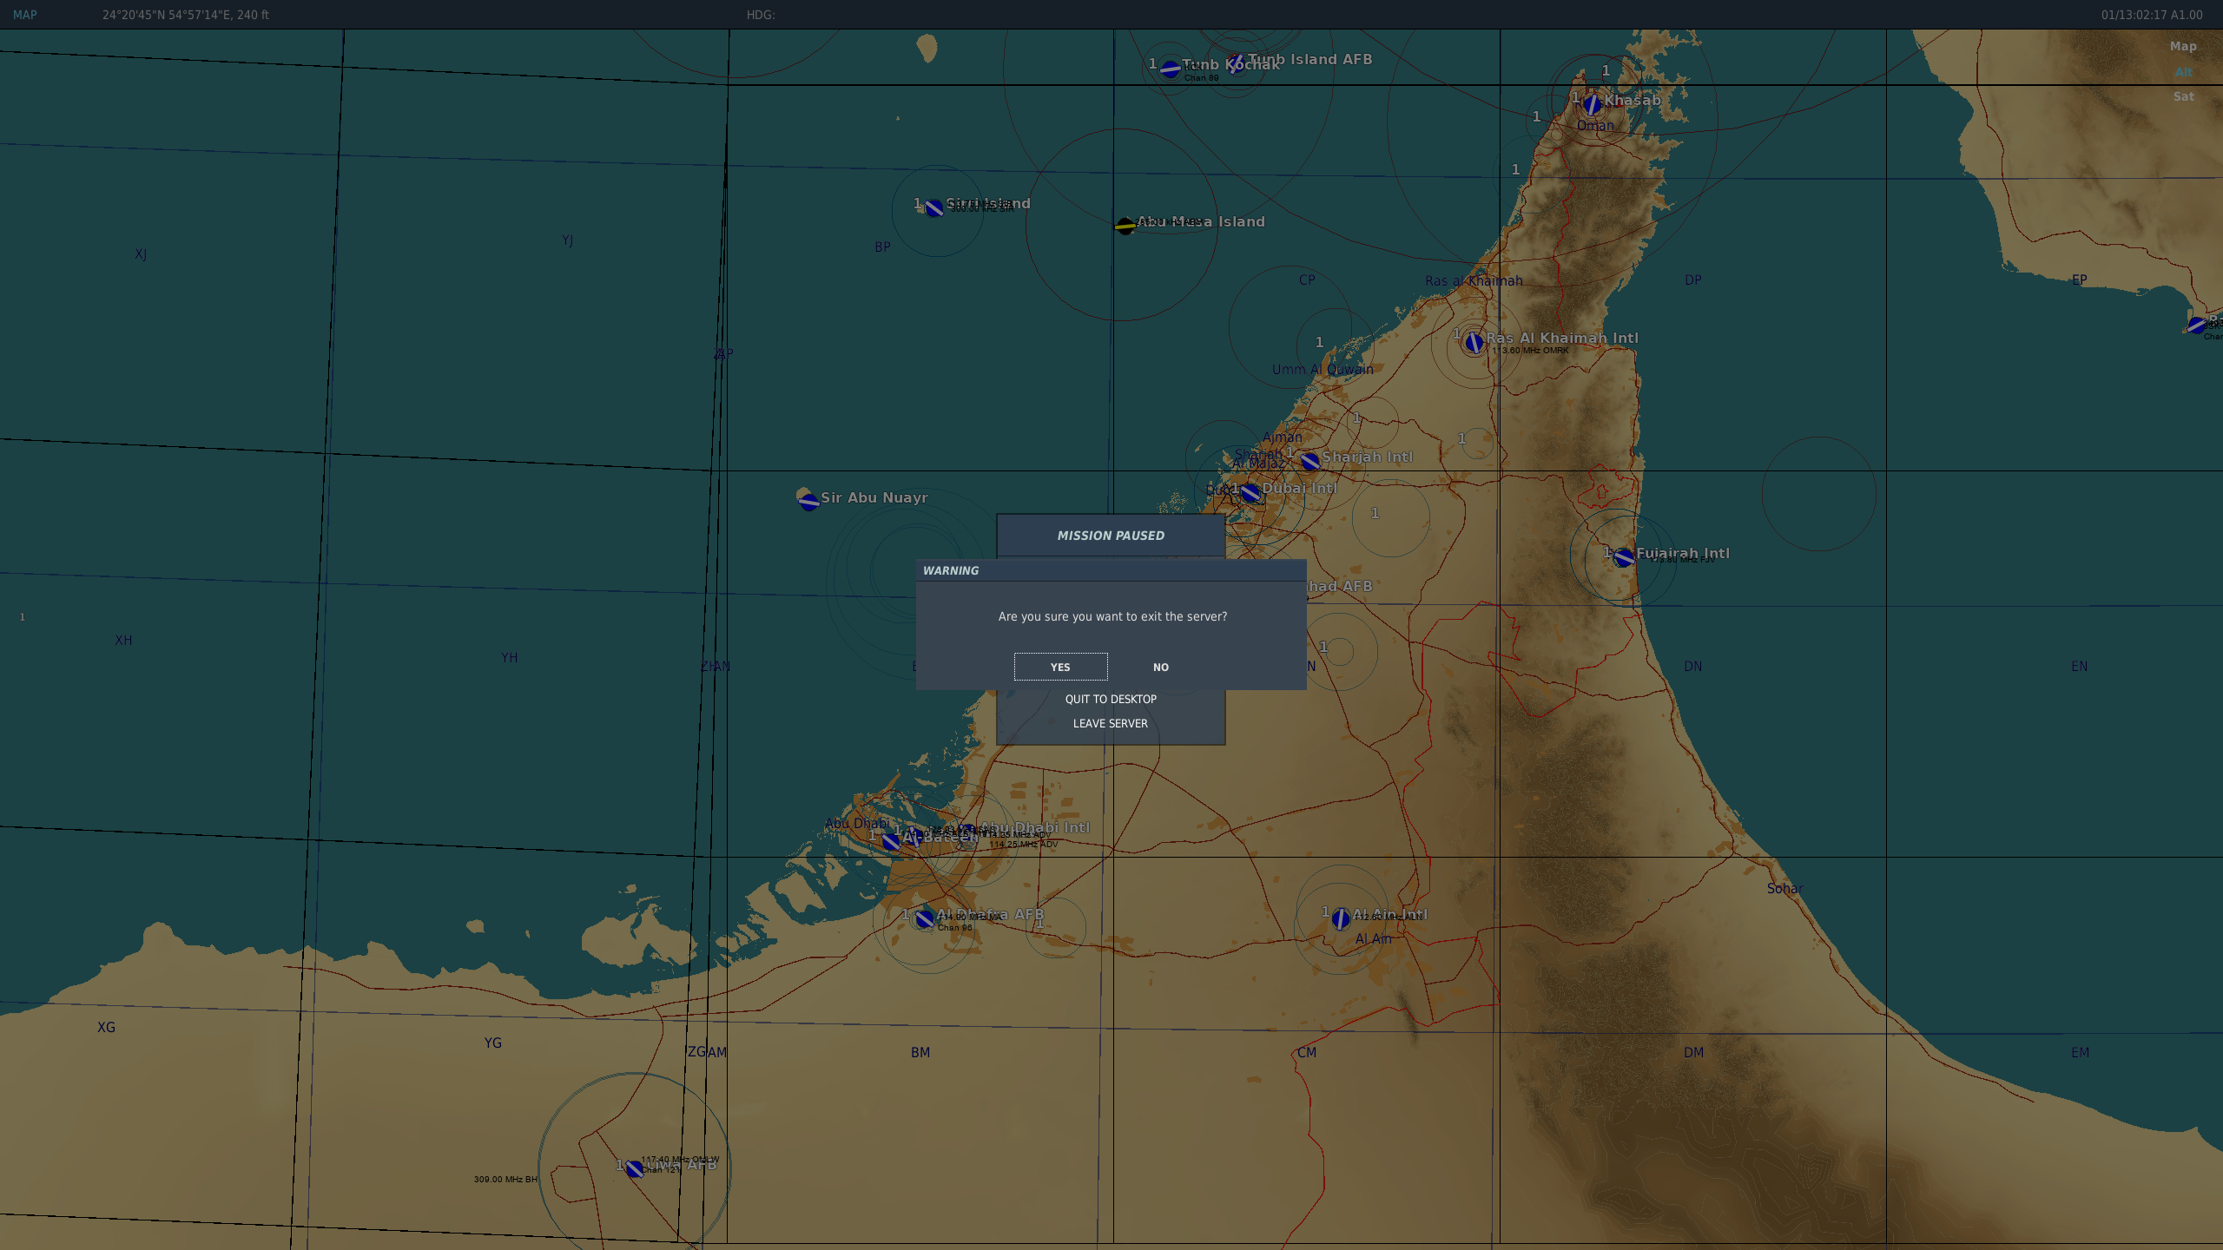Click the HDG: readout in the top bar
The width and height of the screenshot is (2223, 1250).
point(761,15)
